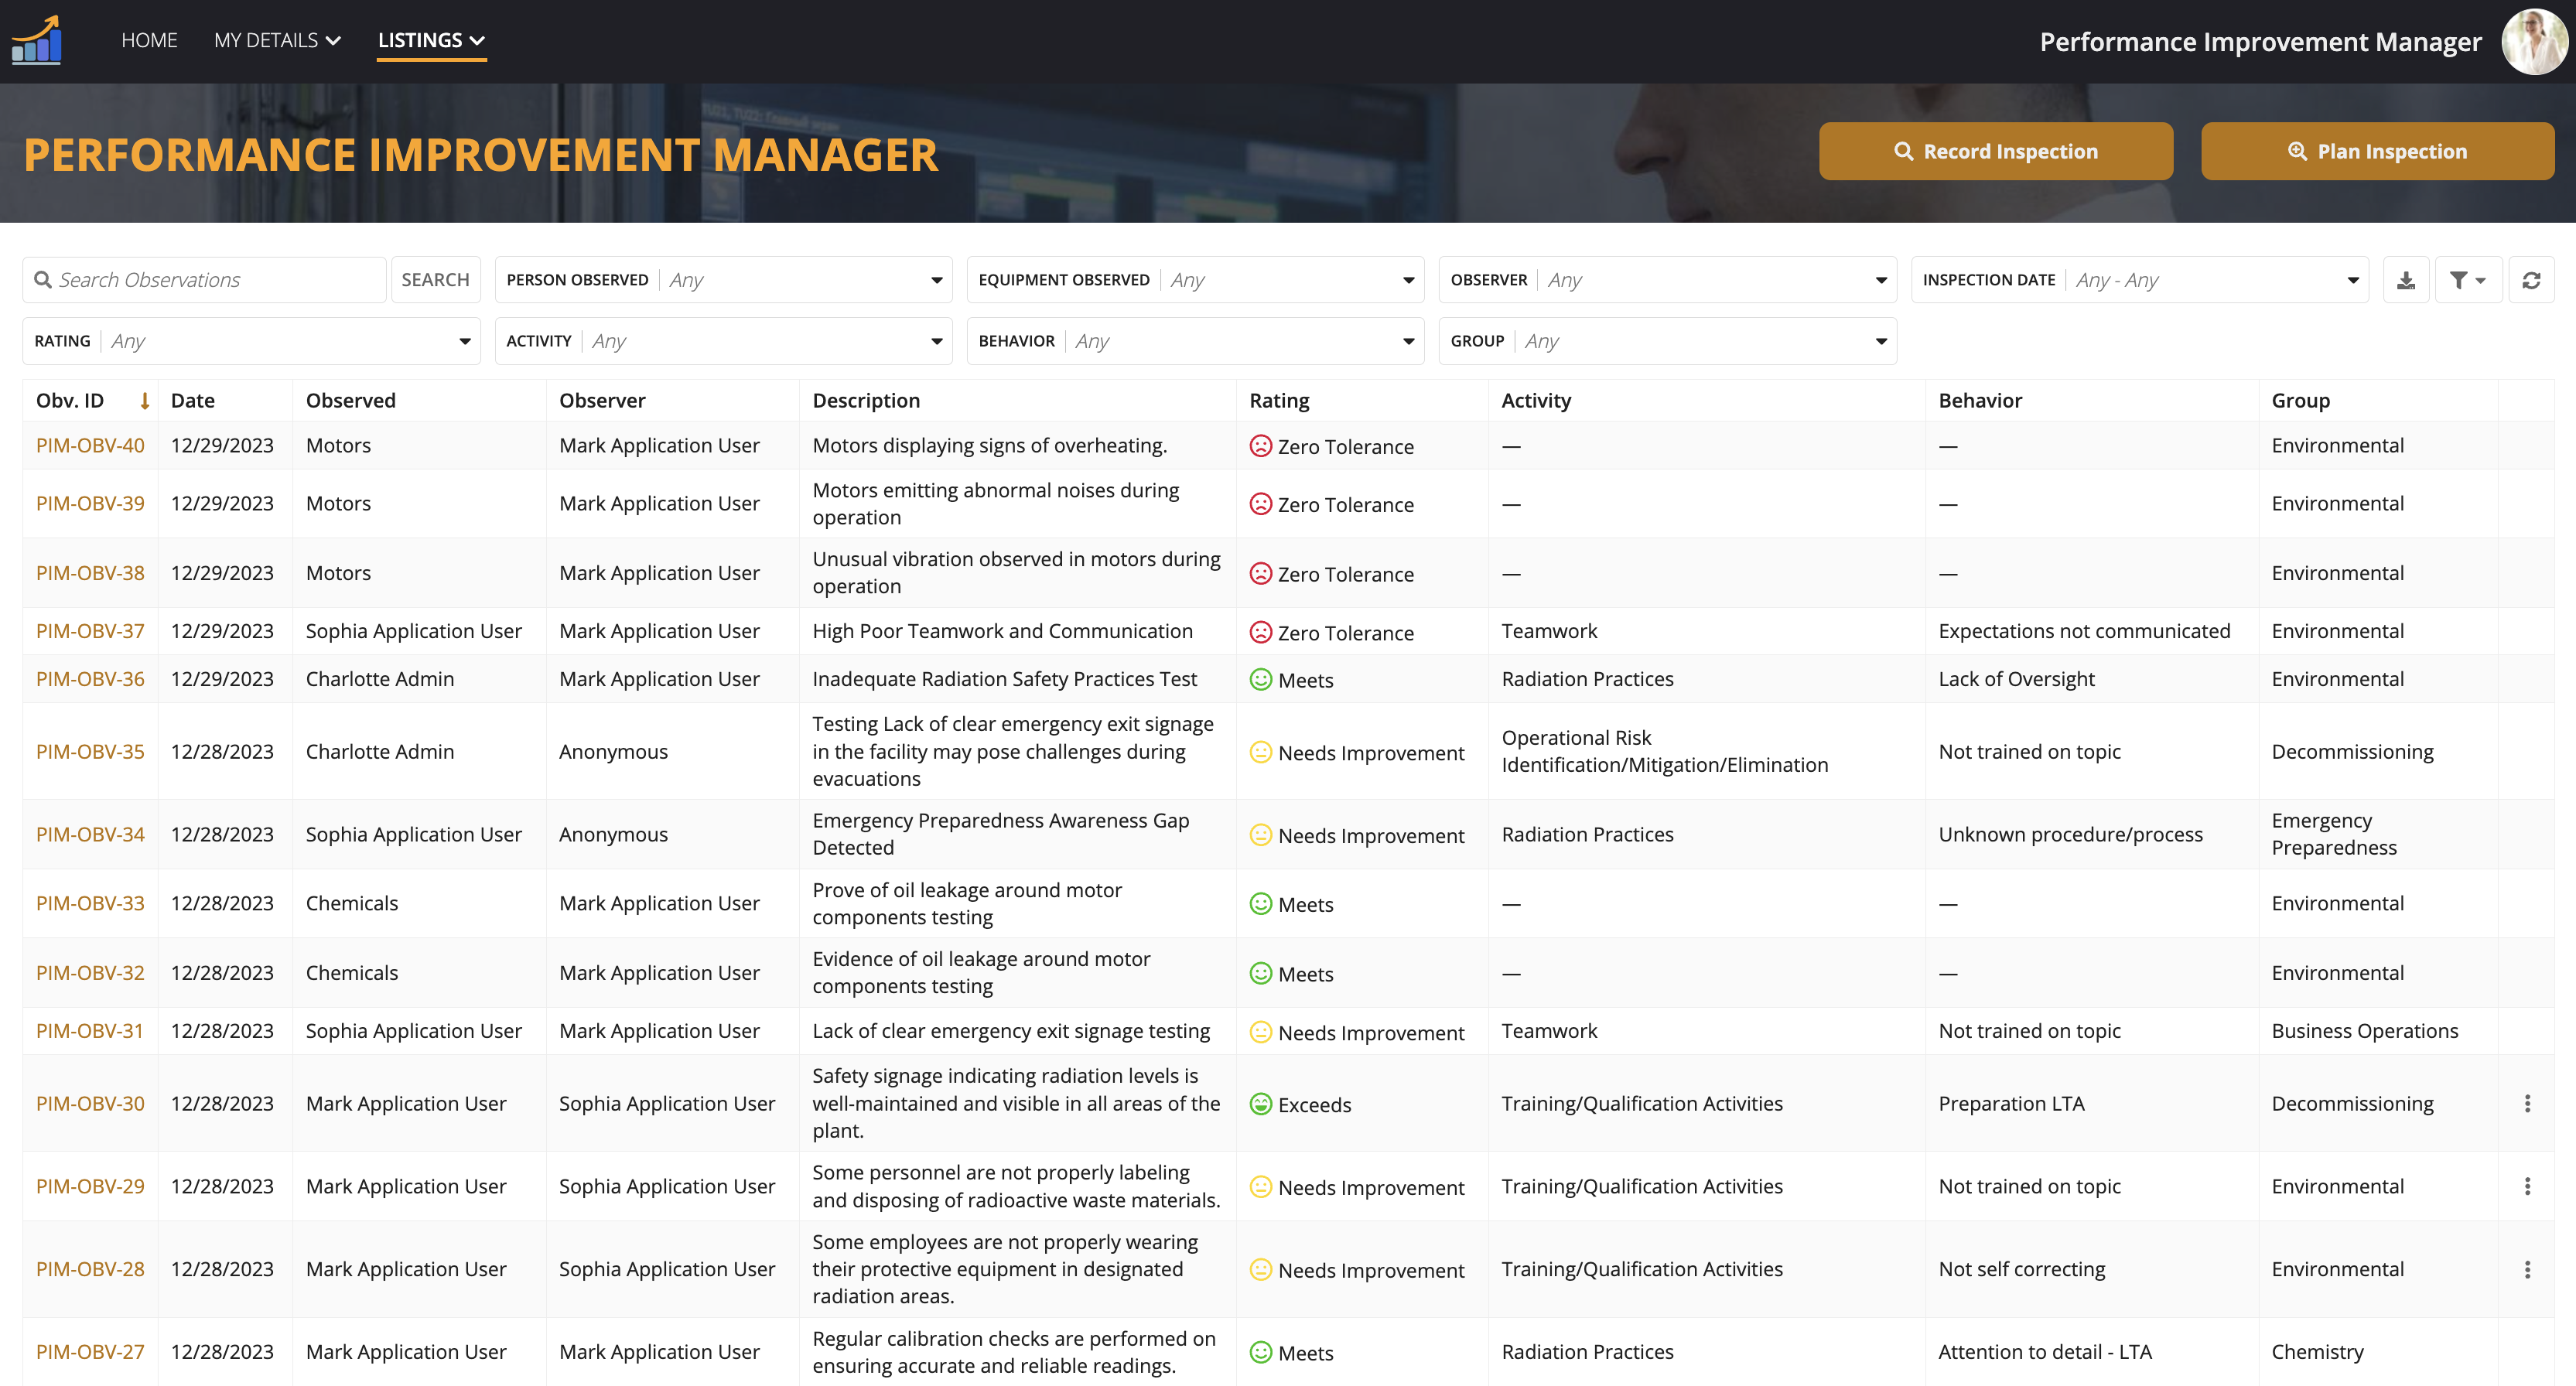Open observation PIM-OBV-31

coord(90,1031)
